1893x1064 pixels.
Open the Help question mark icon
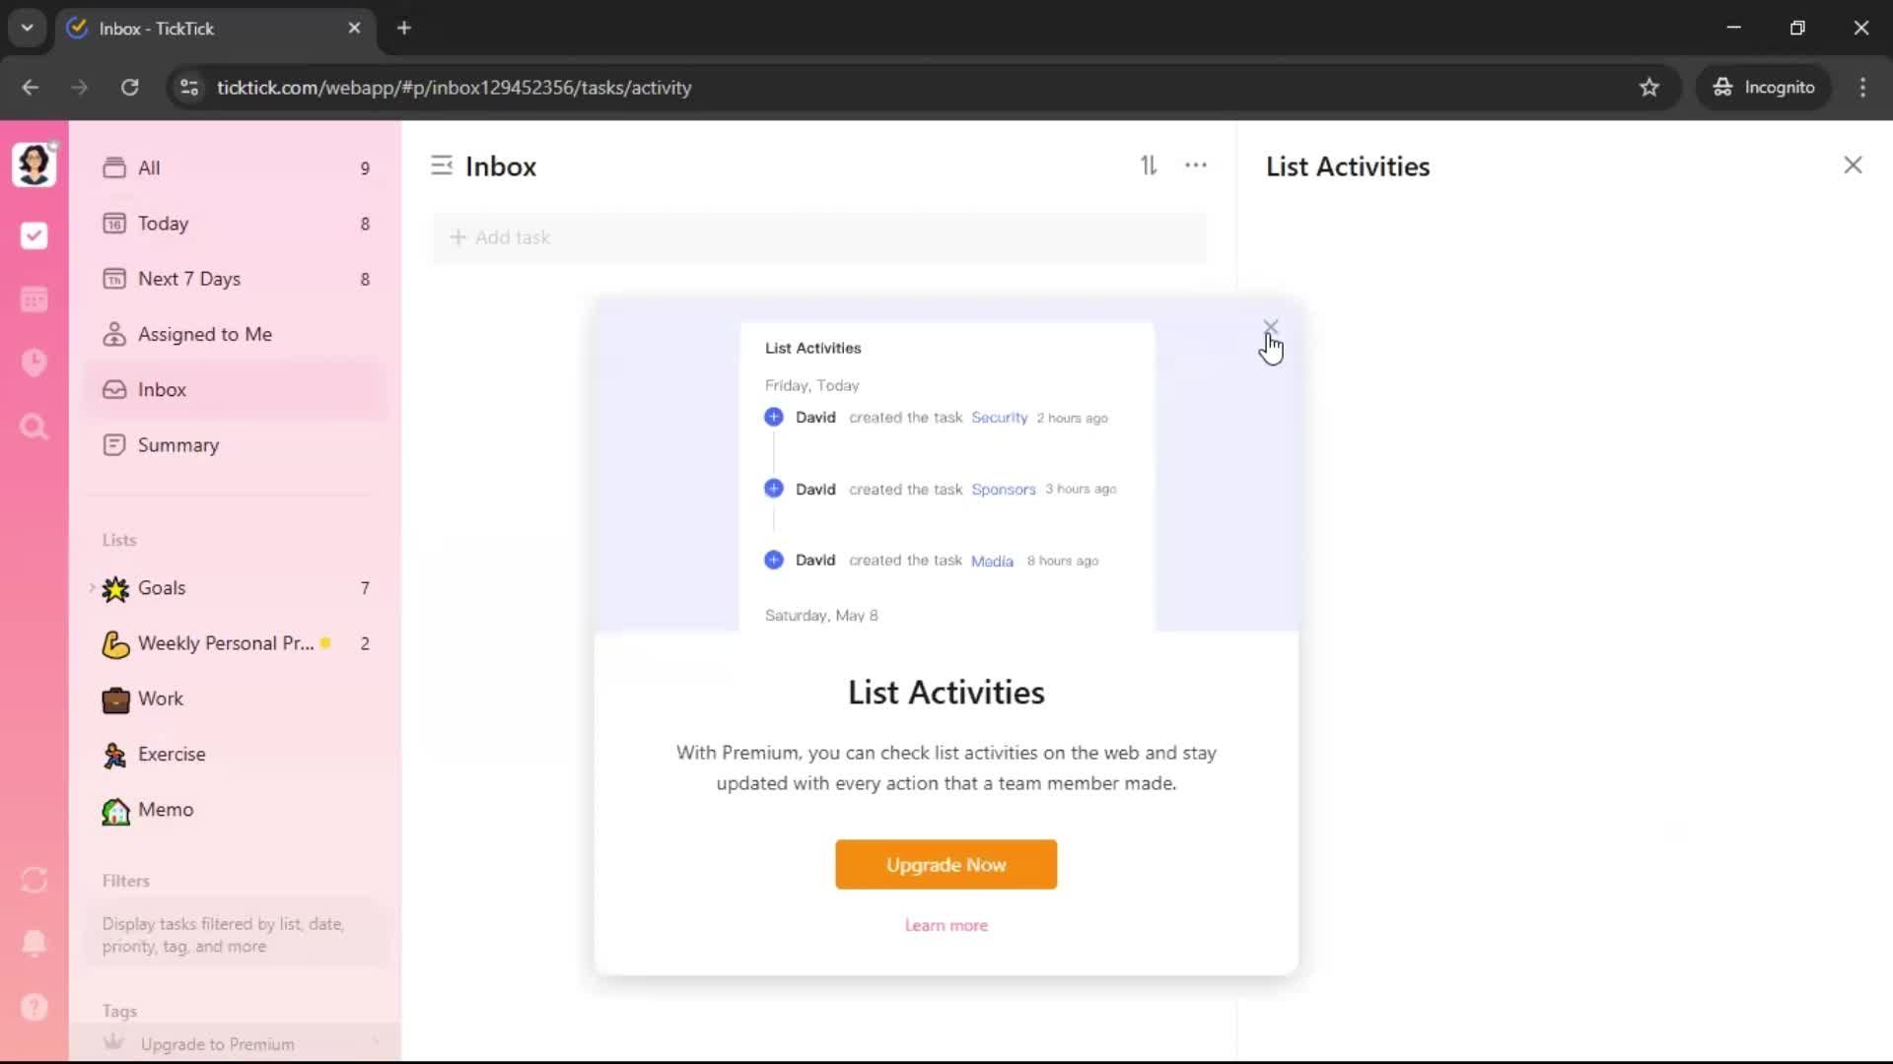point(35,1007)
